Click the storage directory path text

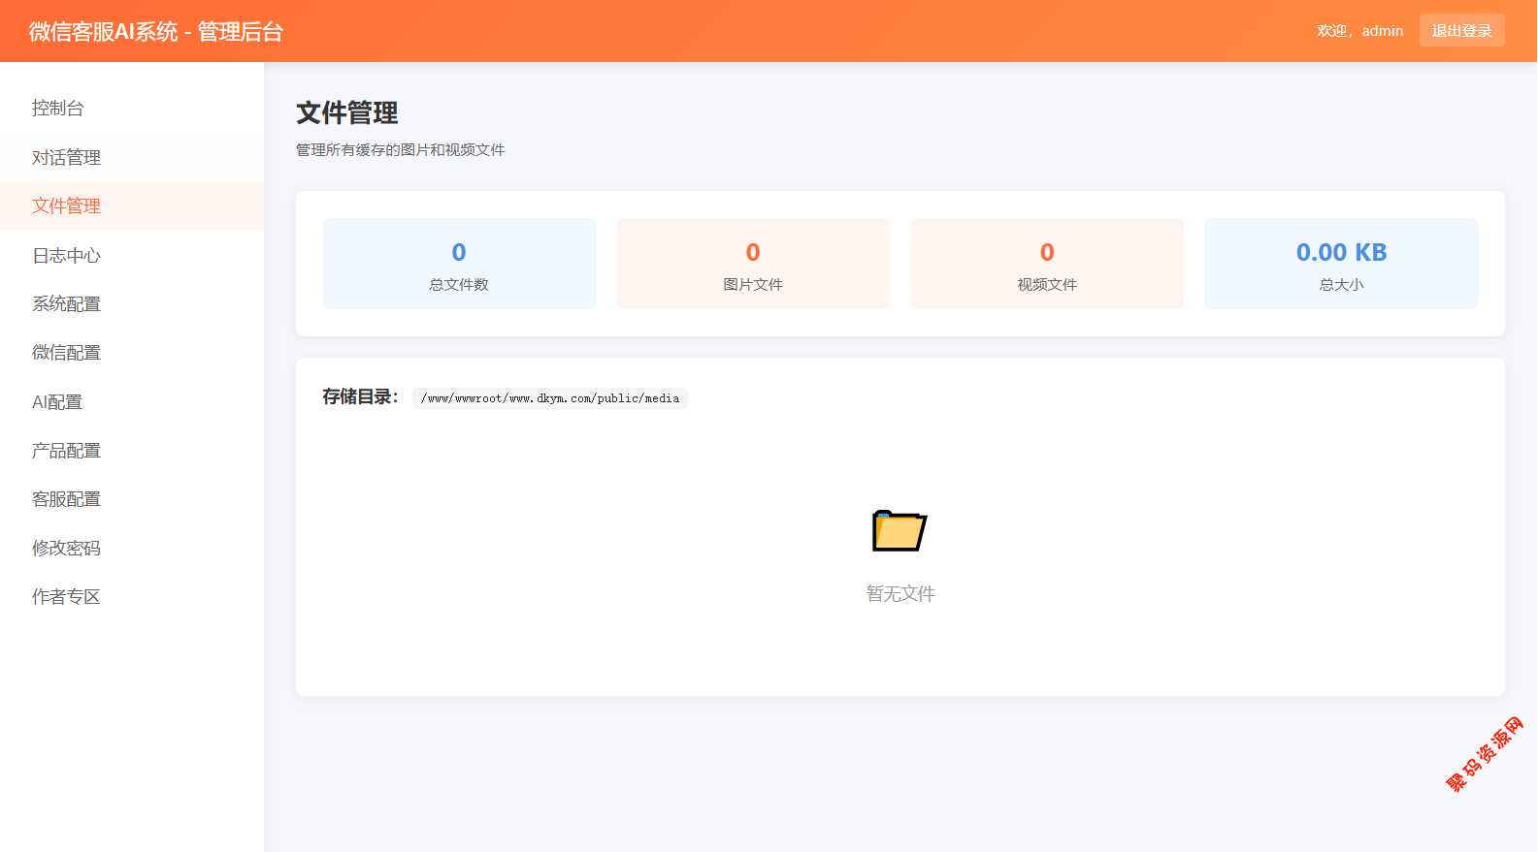tap(550, 398)
